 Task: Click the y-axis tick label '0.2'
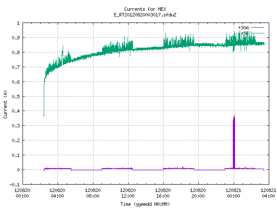16,140
